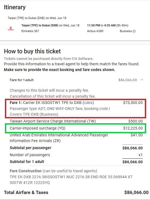
Task: Click the Fare Construction heading
Action: tap(26, 171)
